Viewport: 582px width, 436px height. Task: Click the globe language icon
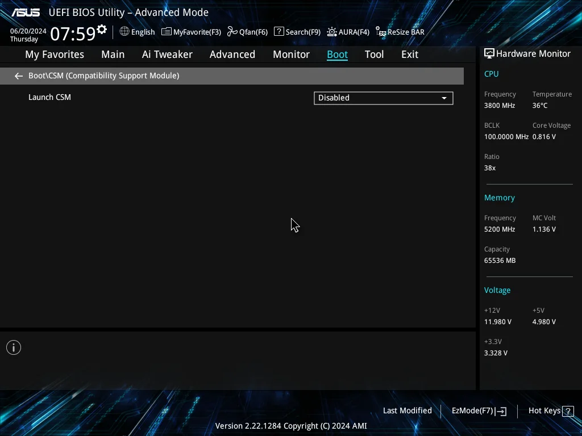pos(124,32)
